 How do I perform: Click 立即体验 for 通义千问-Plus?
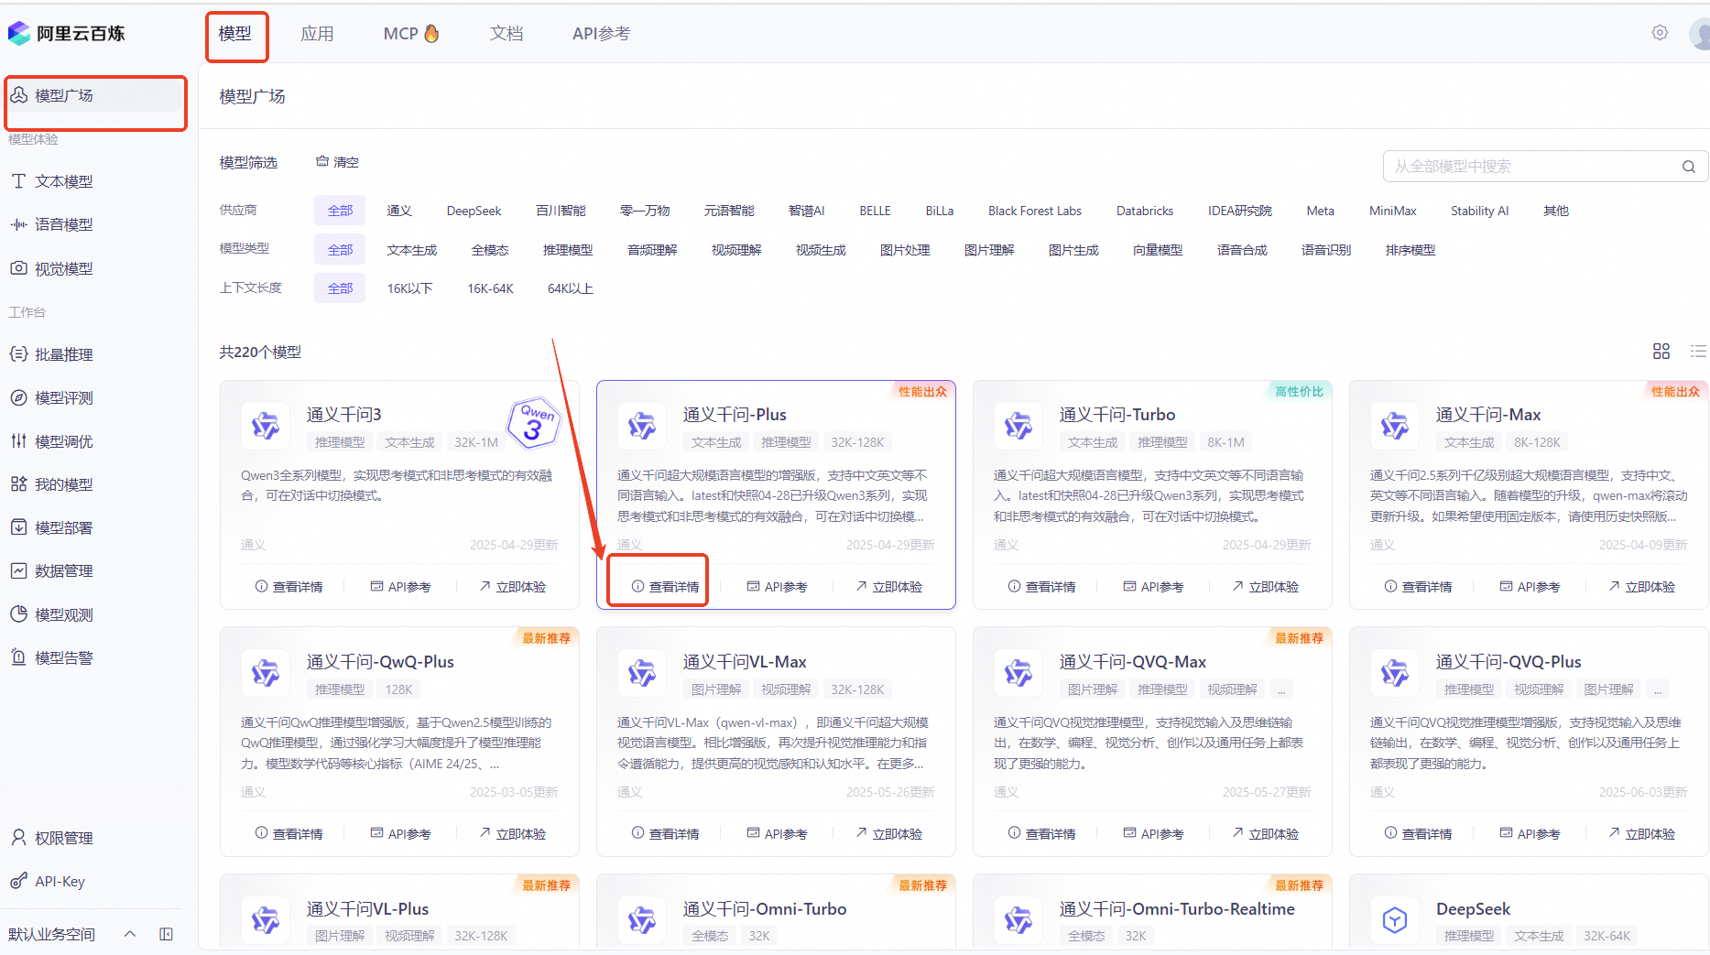pos(888,587)
